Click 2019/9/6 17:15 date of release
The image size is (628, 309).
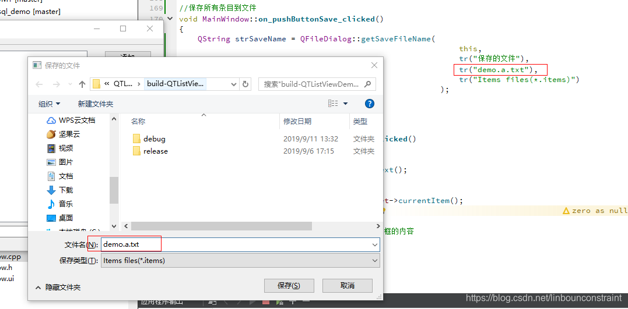[x=308, y=151]
